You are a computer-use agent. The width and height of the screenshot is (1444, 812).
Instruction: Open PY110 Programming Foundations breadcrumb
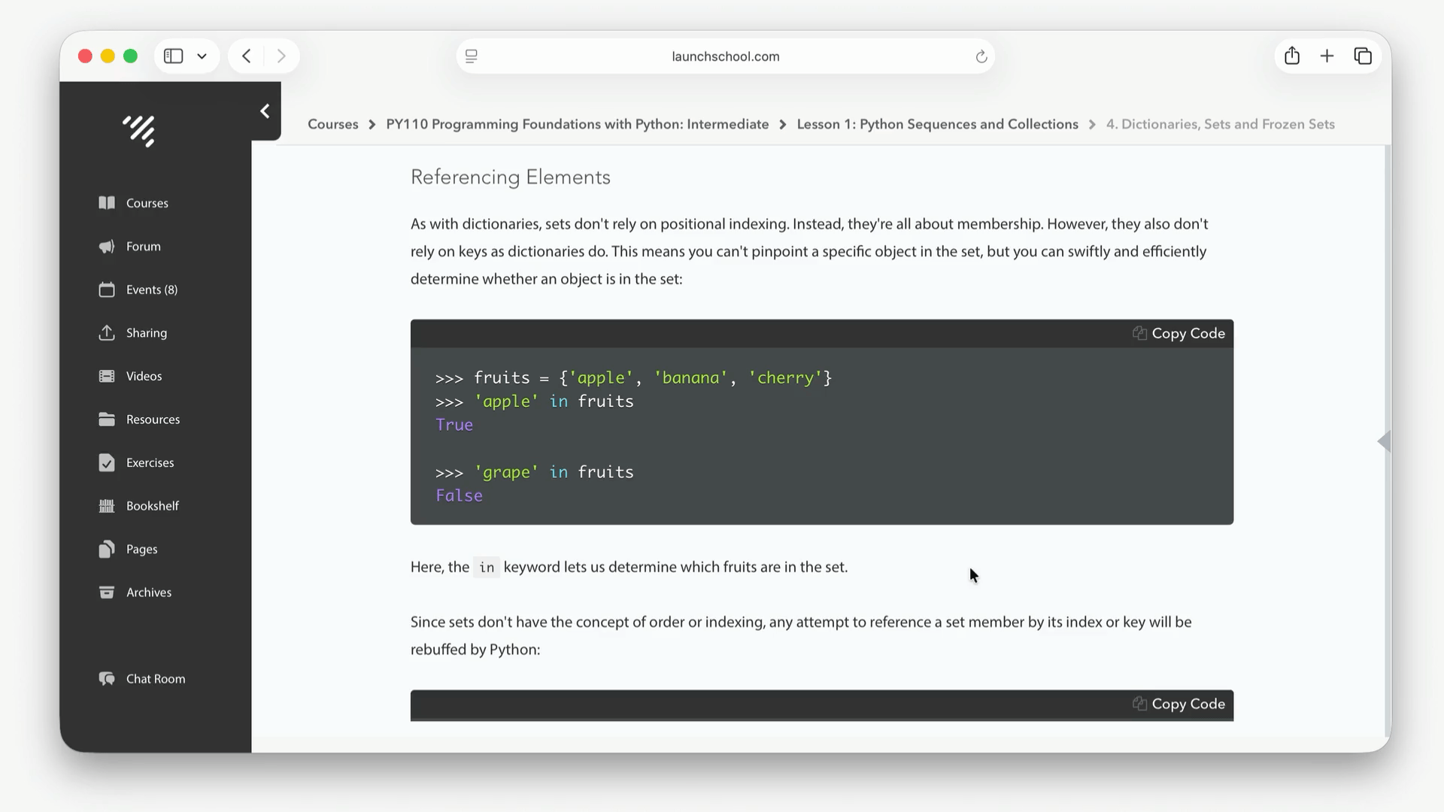coord(577,124)
